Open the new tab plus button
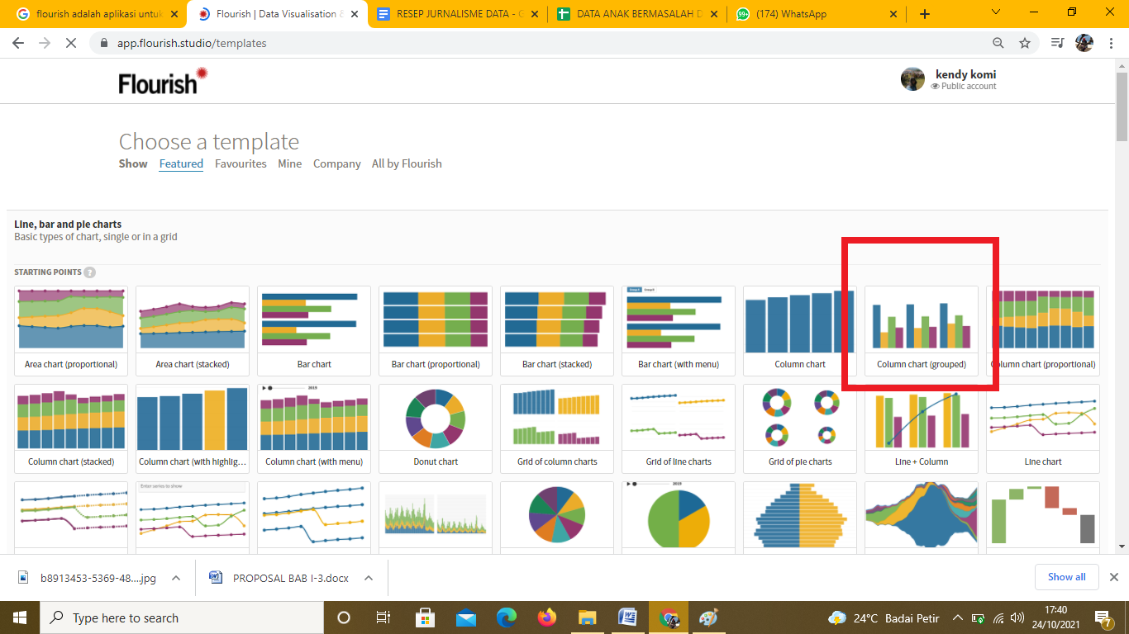This screenshot has height=634, width=1129. tap(925, 14)
